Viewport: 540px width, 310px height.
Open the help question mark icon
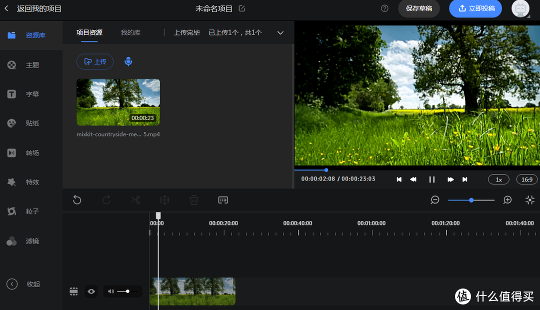click(x=384, y=8)
